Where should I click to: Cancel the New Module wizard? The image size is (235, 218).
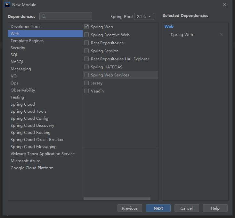(x=187, y=208)
